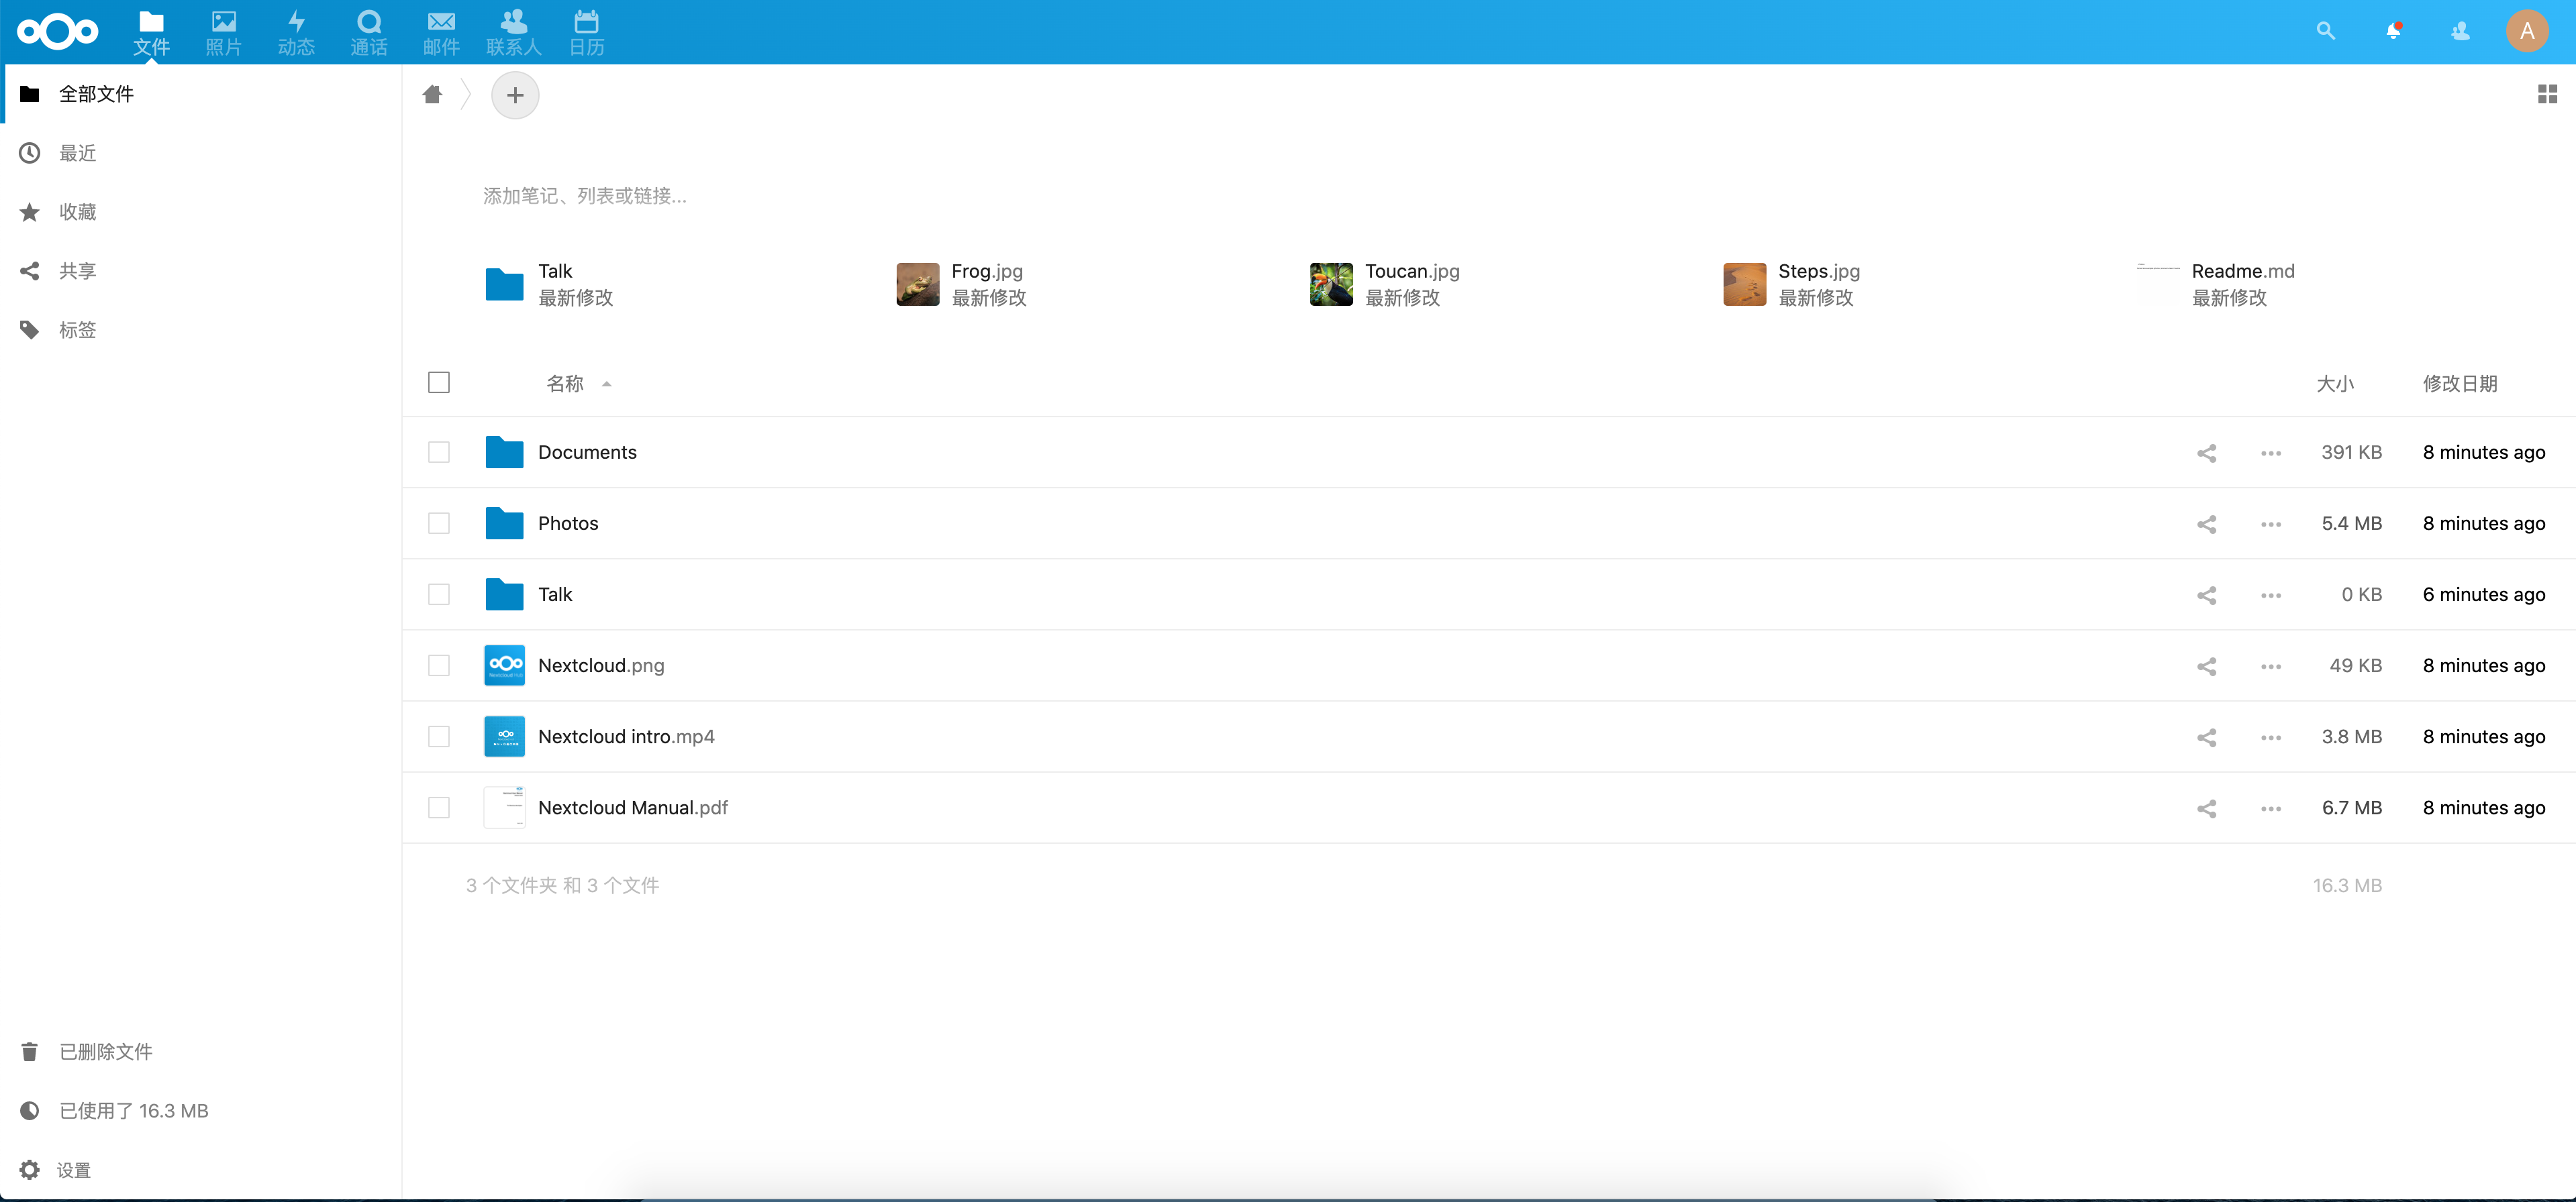Click the Nextcloud logo
2576x1202 pixels.
58,32
